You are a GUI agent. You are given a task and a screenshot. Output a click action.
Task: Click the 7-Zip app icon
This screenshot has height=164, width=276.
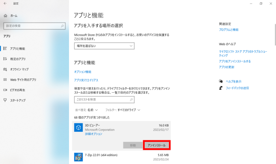pyautogui.click(x=79, y=158)
